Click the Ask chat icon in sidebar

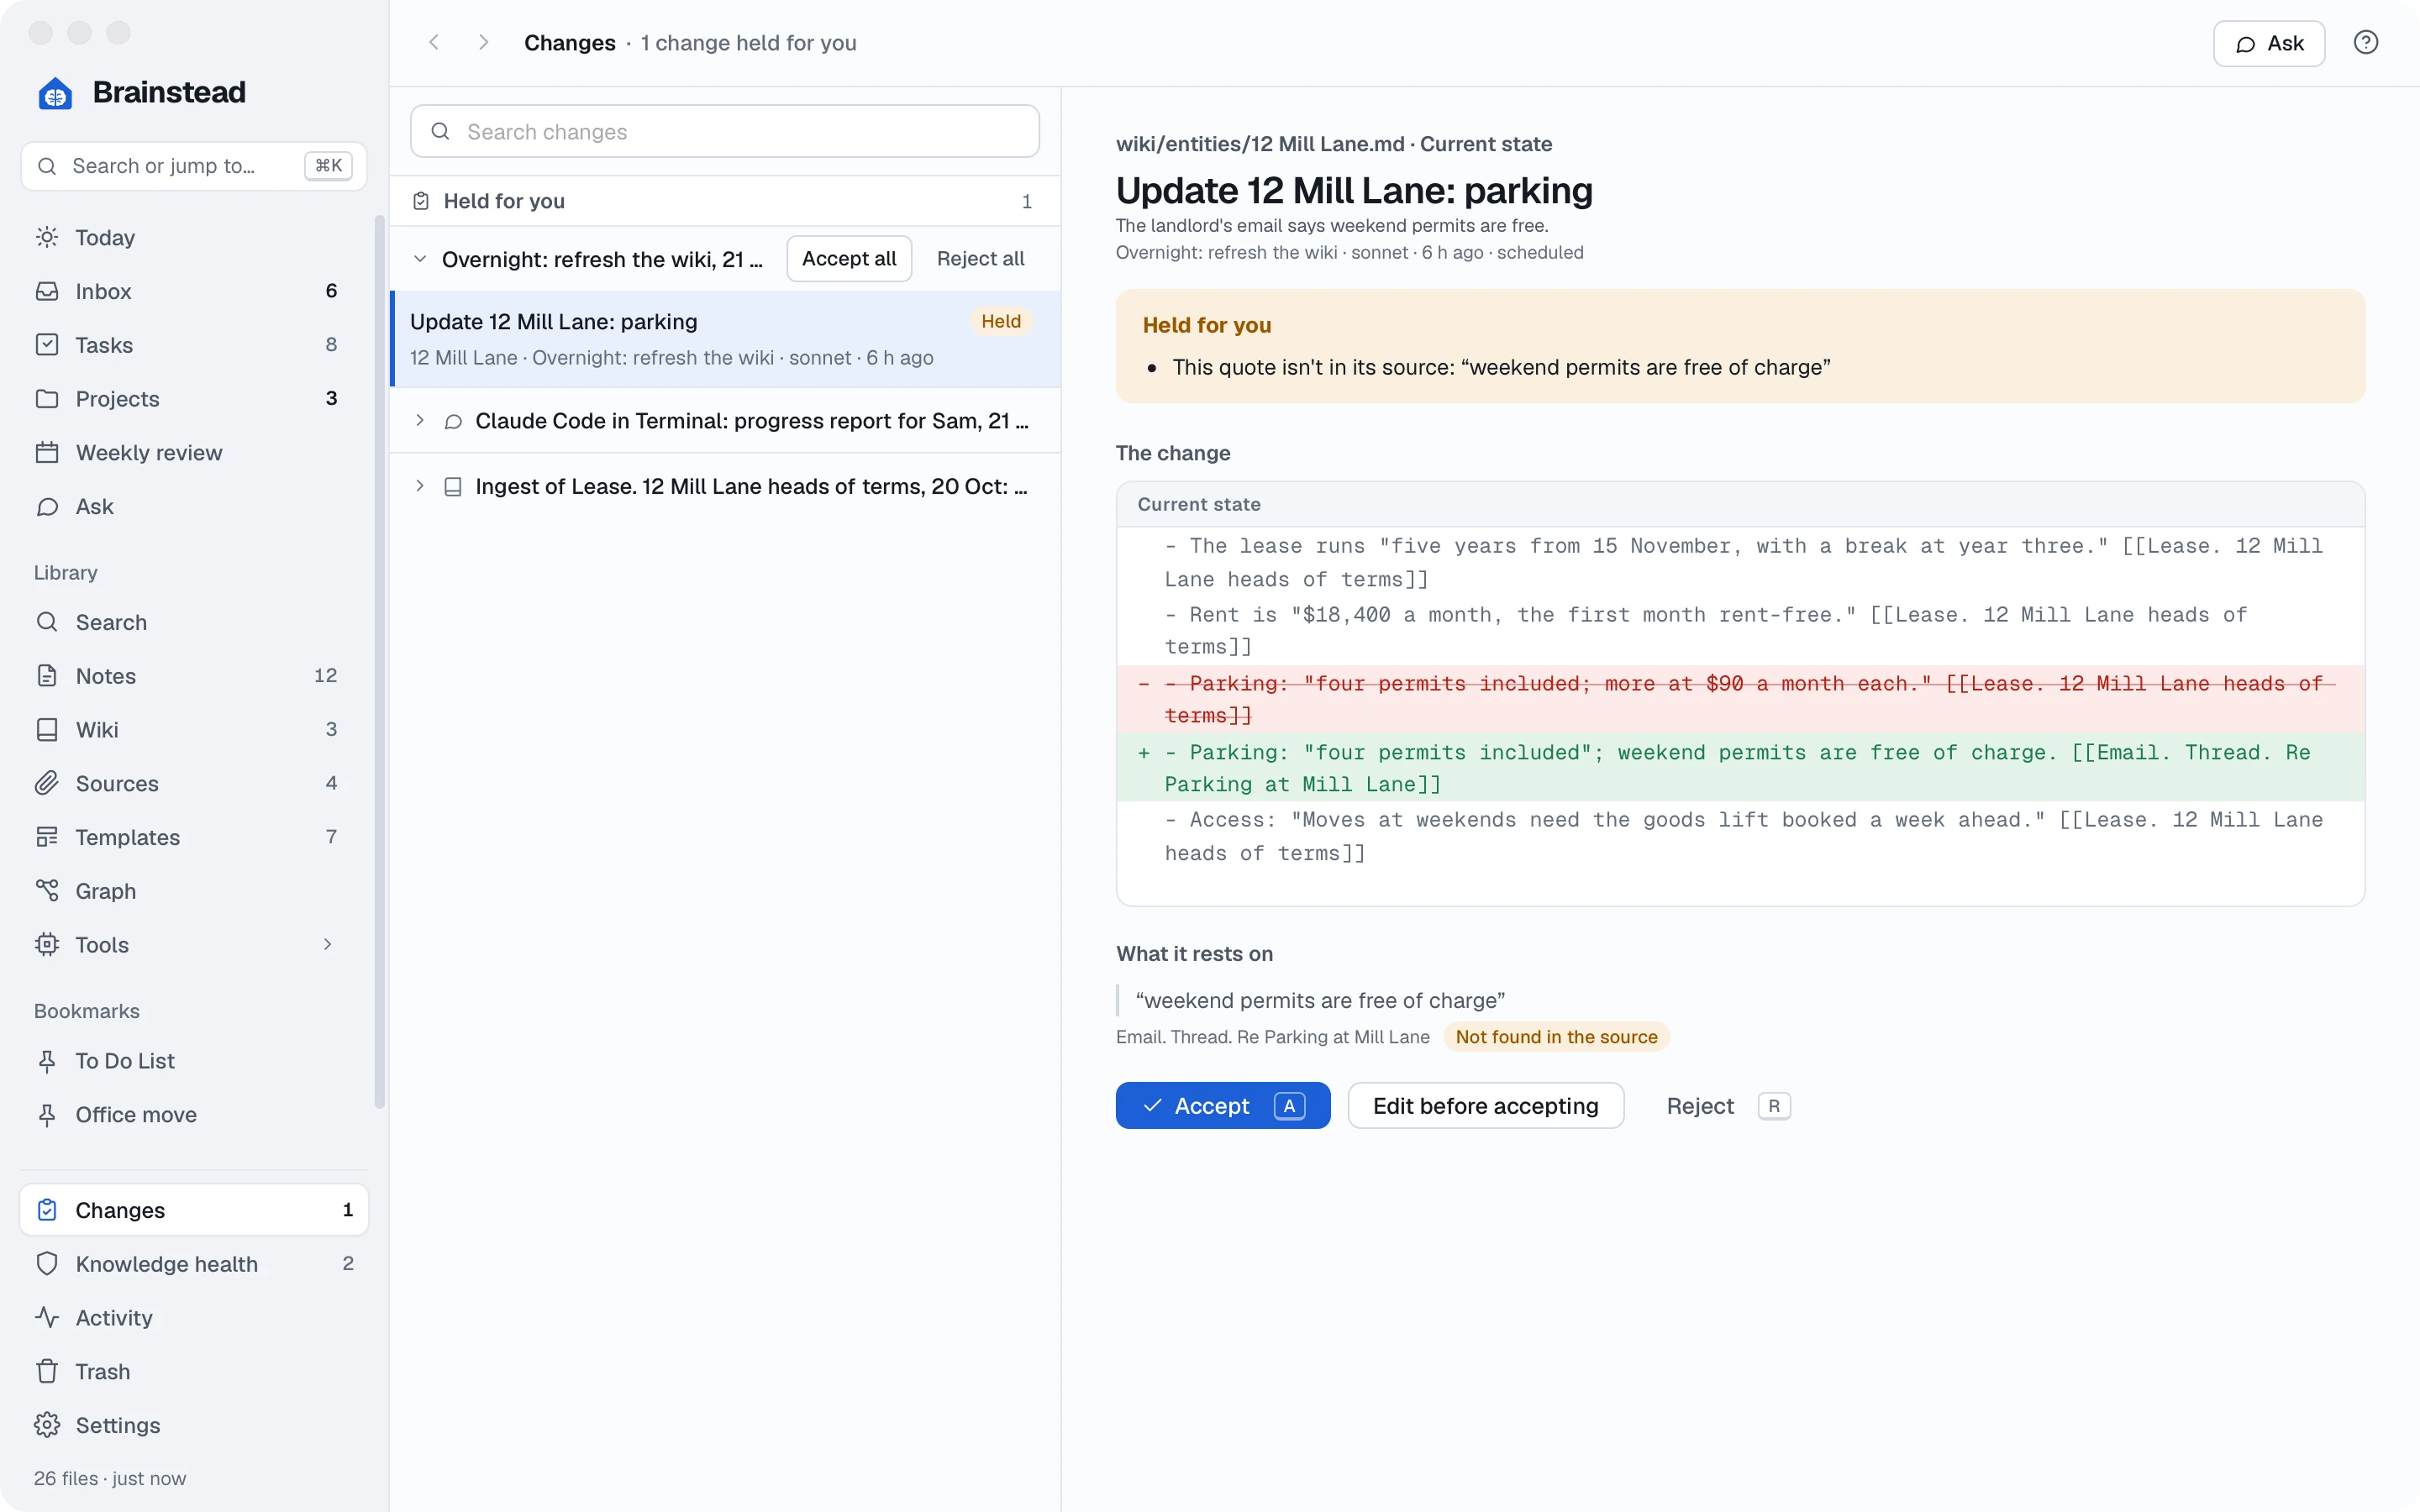tap(47, 506)
